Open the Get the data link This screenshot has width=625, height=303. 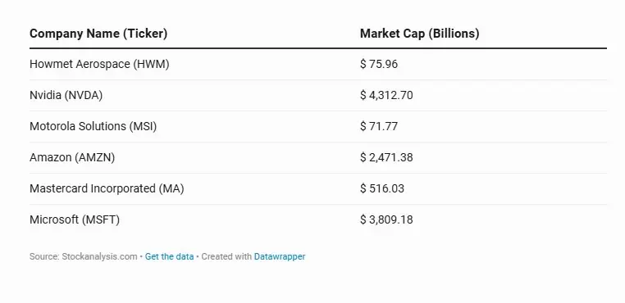pos(170,256)
